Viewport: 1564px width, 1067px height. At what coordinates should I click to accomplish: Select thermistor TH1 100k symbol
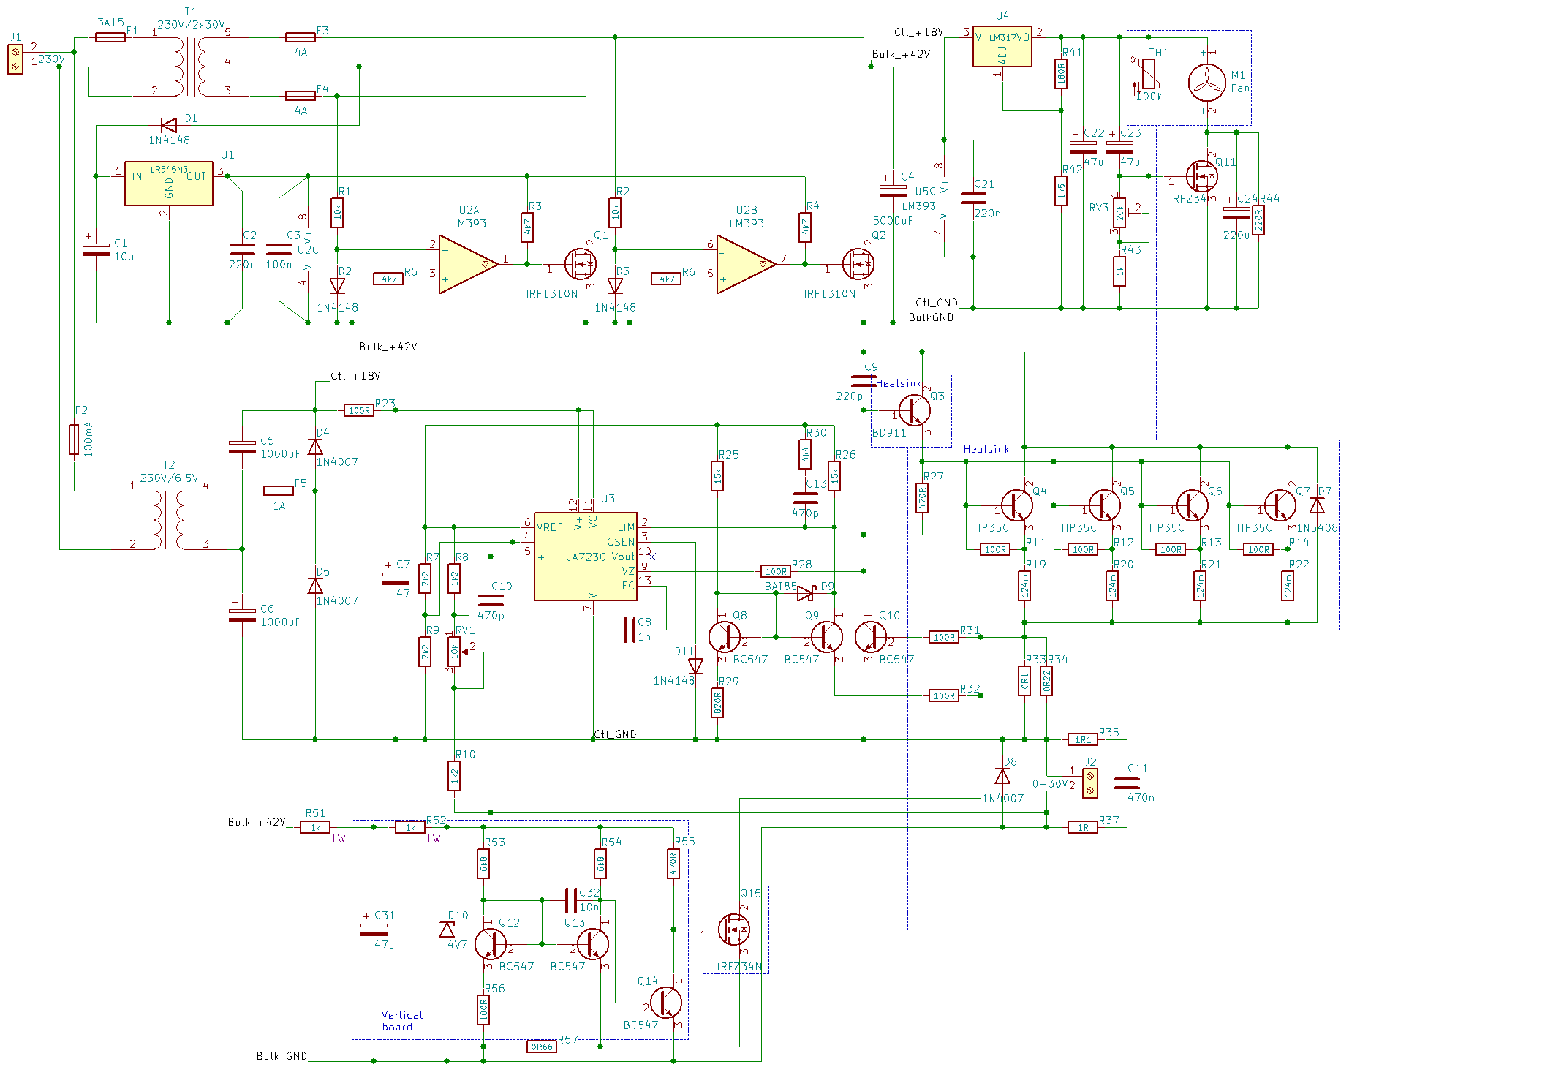pos(1149,74)
